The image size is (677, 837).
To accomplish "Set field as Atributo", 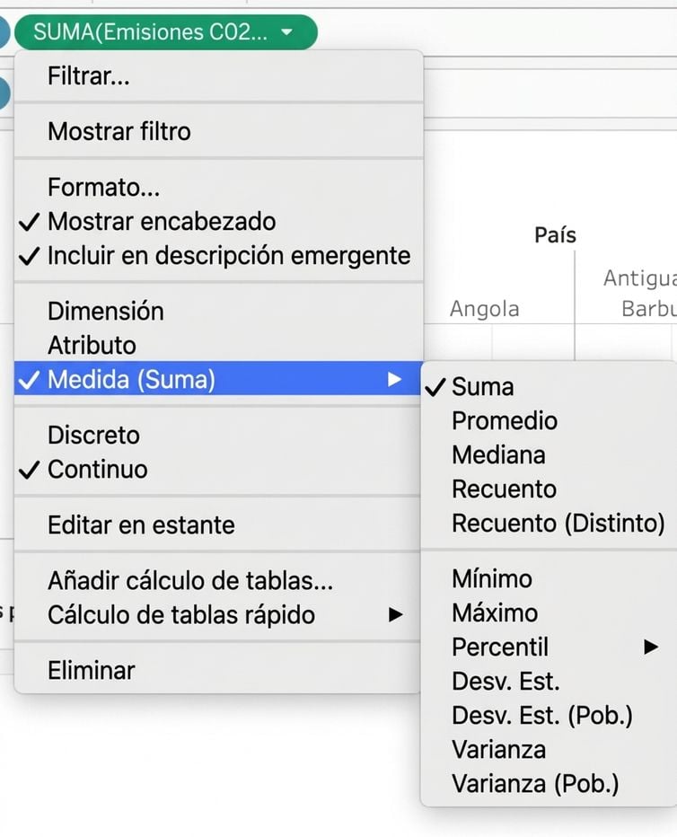I will click(x=218, y=345).
